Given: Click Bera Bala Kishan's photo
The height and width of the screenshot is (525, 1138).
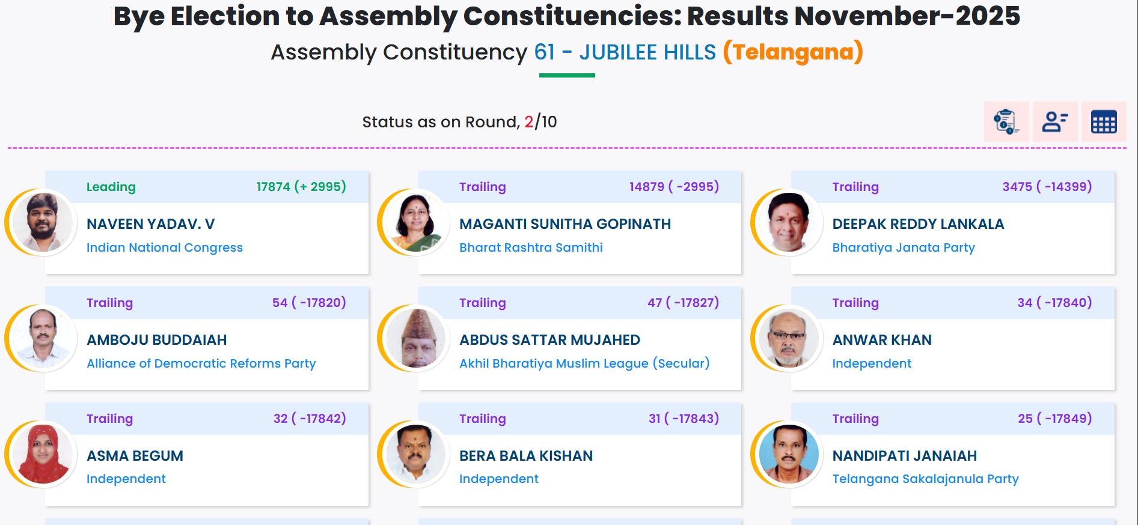Looking at the screenshot, I should tap(415, 454).
